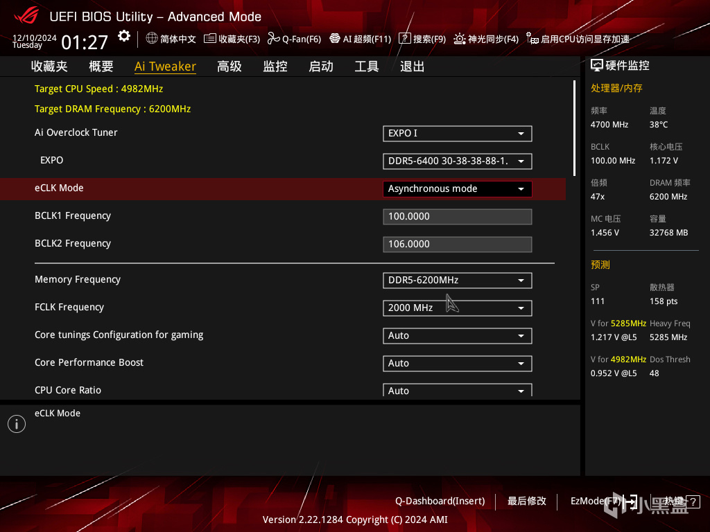This screenshot has width=710, height=532.
Task: Click the 1.172 V core voltage
Action: (x=664, y=161)
